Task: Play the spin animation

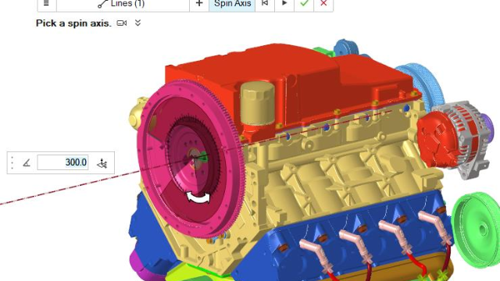Action: [x=284, y=3]
